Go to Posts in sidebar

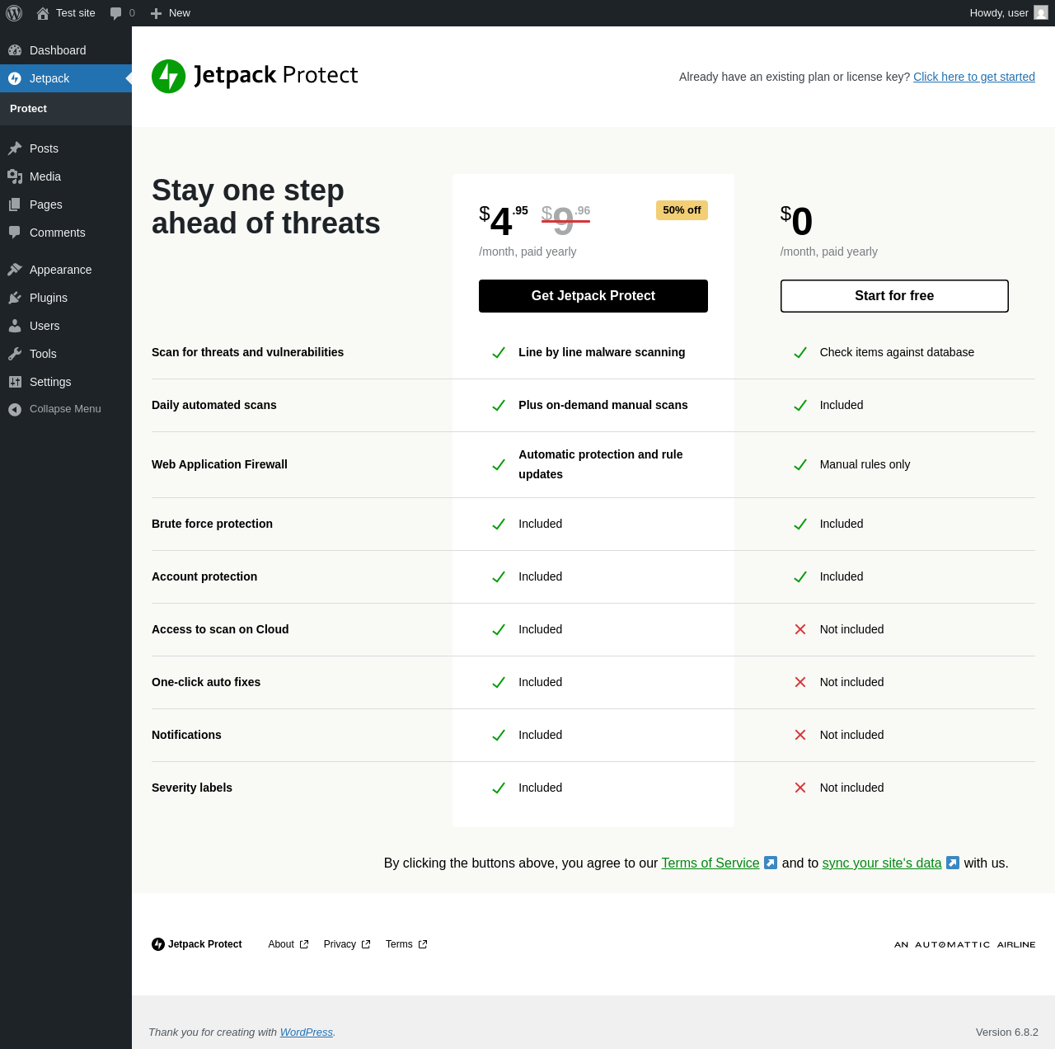point(66,148)
